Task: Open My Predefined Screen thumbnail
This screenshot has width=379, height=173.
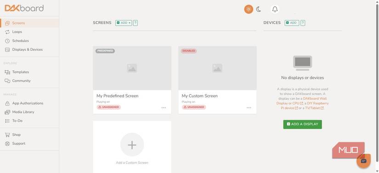Action: coord(132,68)
